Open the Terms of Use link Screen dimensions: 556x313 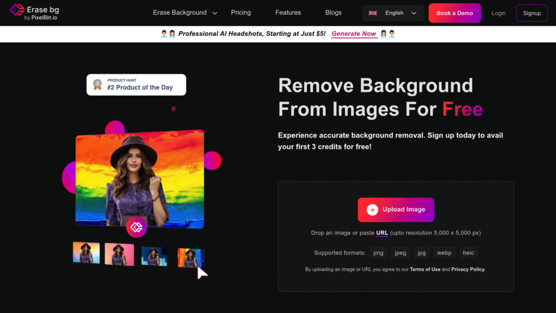coord(425,270)
